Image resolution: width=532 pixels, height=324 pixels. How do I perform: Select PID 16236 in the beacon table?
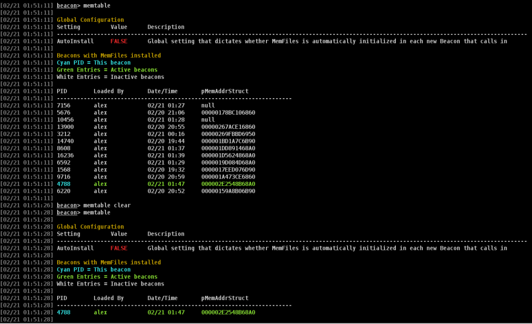pos(65,155)
